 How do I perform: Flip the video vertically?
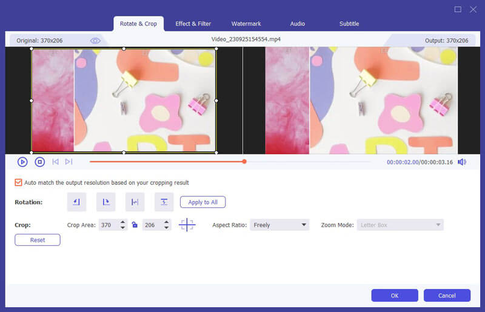(x=164, y=202)
